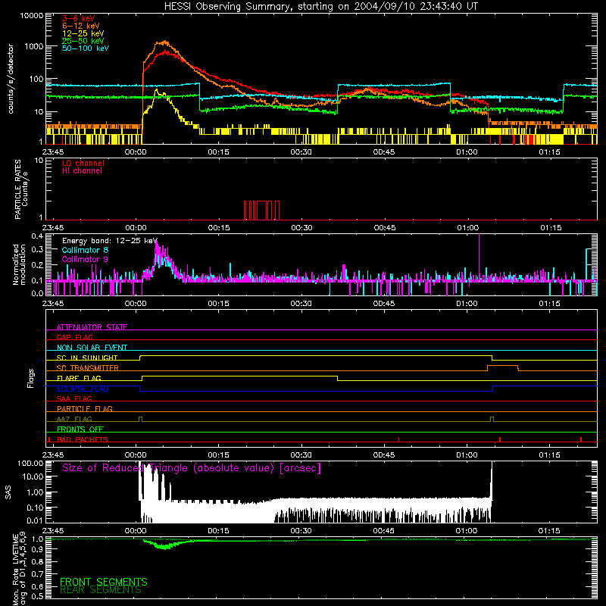Click the PARTICLE FLAG label
Screen dimensions: 606x606
point(85,408)
